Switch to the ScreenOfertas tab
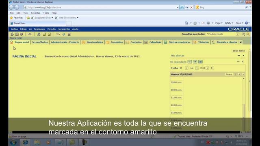This screenshot has height=146, width=260. 40,42
